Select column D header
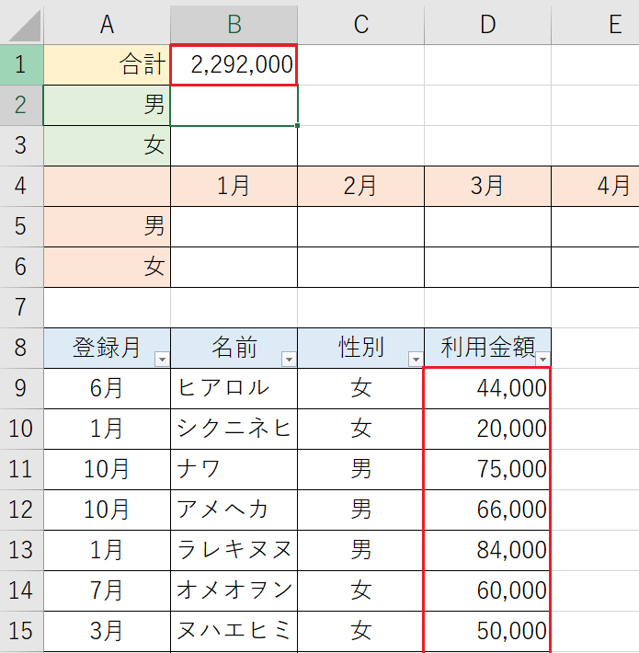This screenshot has width=639, height=653. (488, 24)
